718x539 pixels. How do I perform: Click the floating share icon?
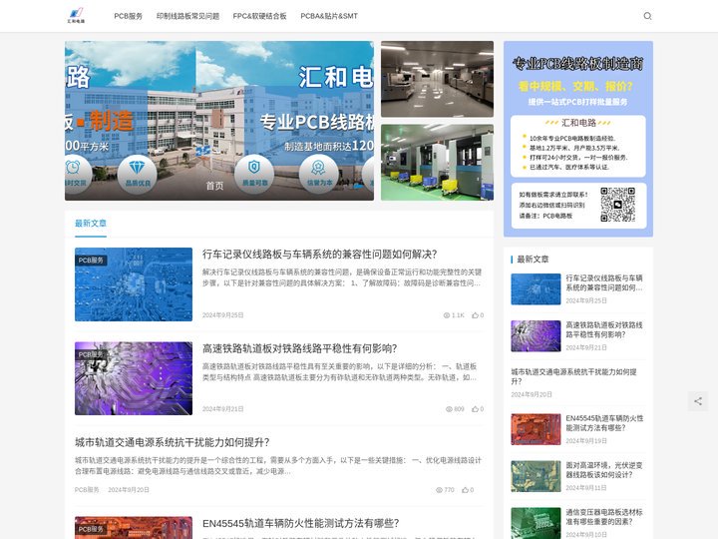(698, 401)
